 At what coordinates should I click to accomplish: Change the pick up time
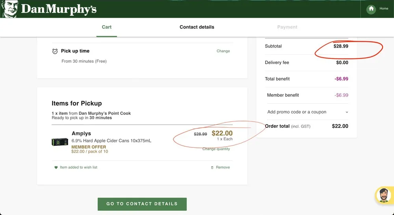pyautogui.click(x=223, y=51)
